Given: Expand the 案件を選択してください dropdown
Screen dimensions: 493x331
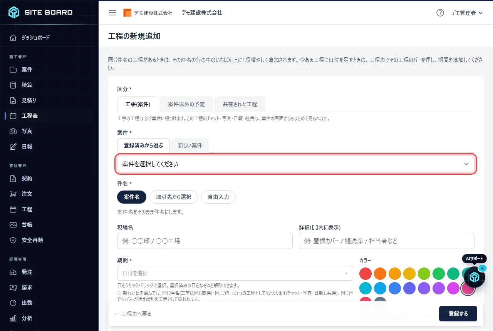Looking at the screenshot, I should [296, 164].
